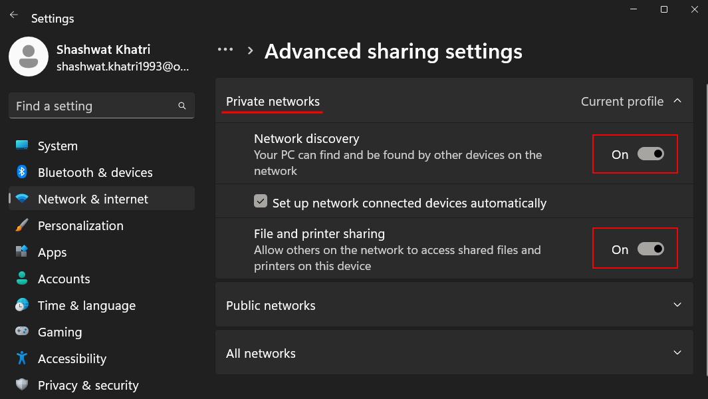Click the Personalization paintbrush icon
This screenshot has height=399, width=708.
coord(22,225)
